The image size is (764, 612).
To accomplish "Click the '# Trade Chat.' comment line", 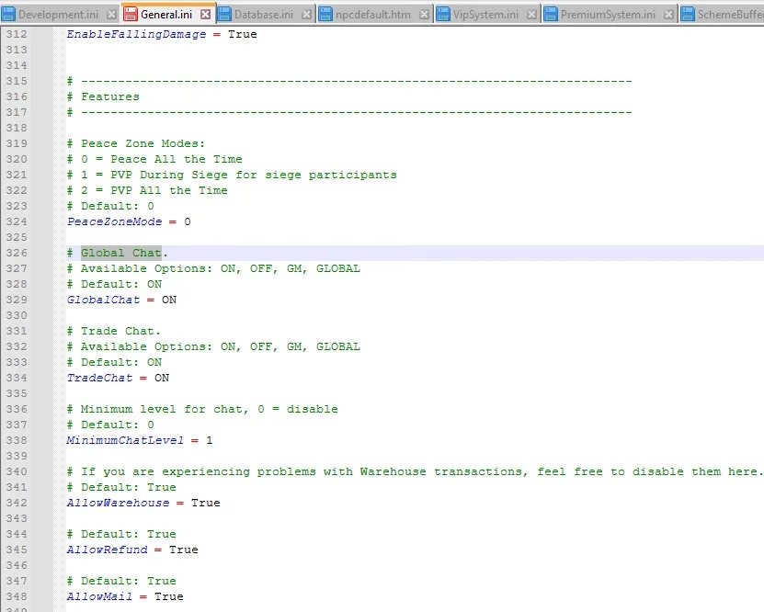I will point(113,331).
